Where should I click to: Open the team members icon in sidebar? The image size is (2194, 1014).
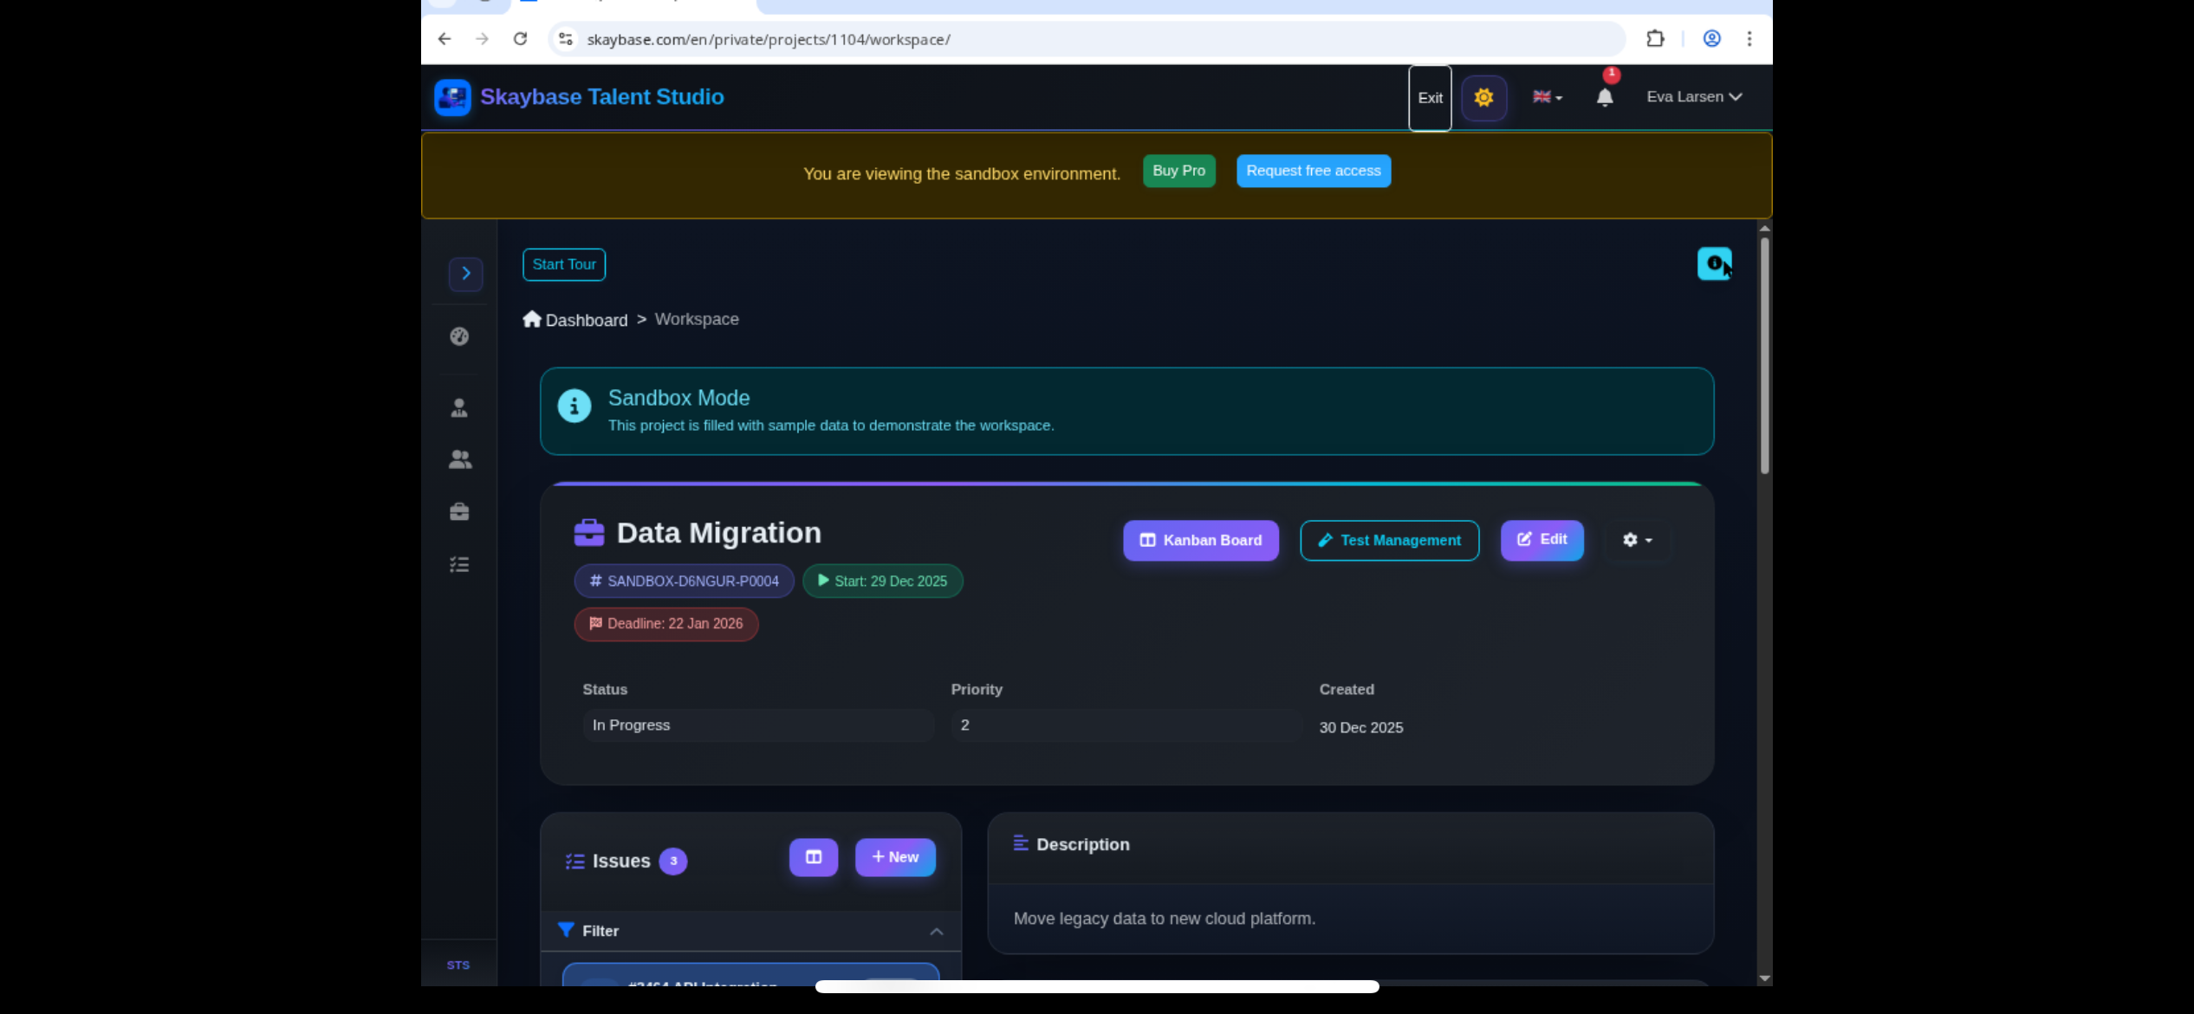[459, 459]
